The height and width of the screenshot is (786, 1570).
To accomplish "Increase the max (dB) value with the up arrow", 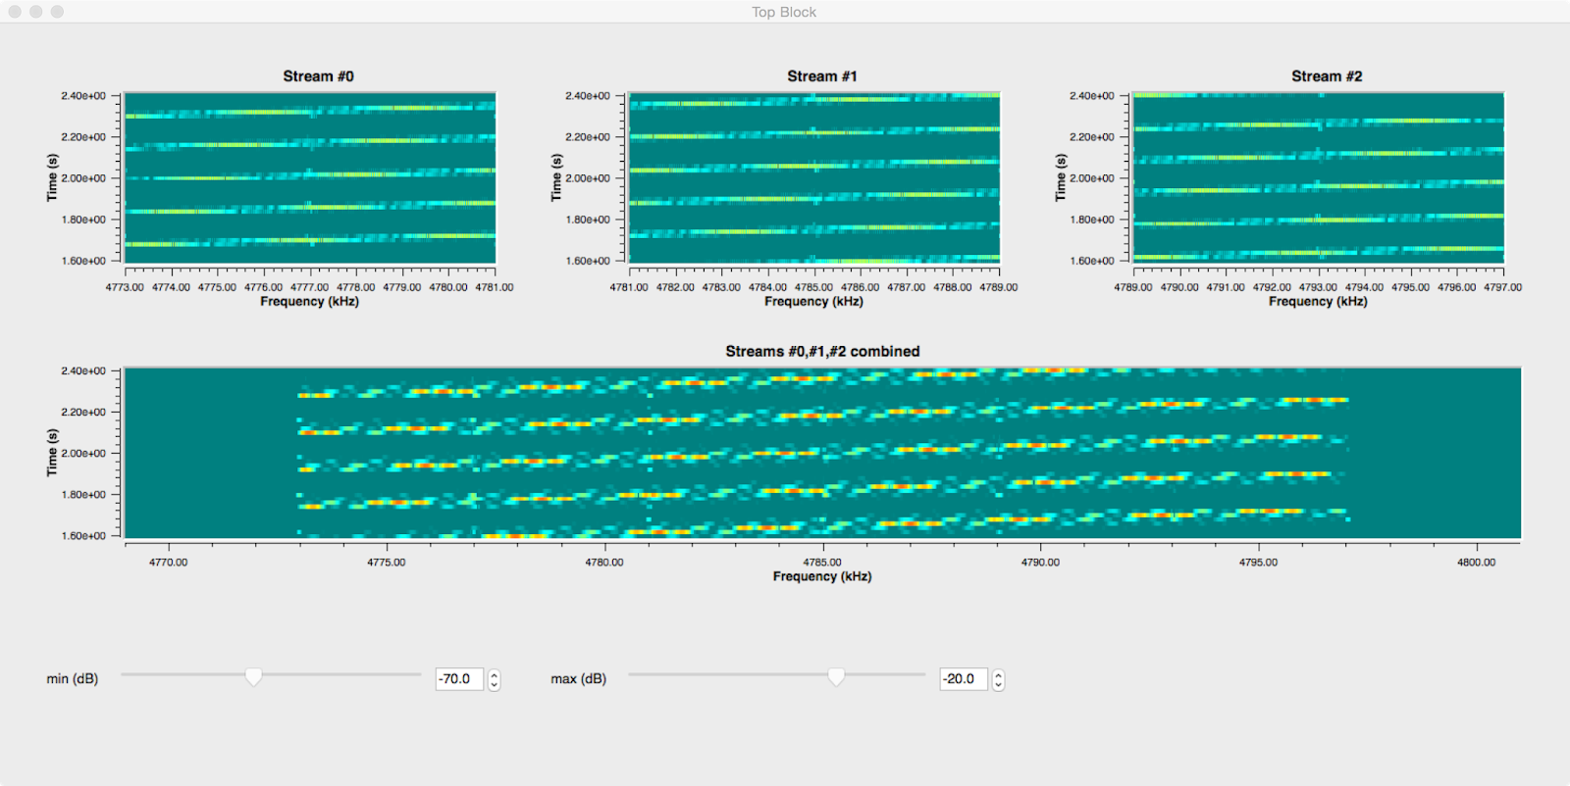I will point(998,674).
